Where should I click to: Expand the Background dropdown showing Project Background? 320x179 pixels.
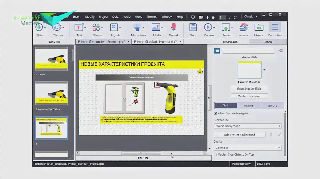[247, 126]
